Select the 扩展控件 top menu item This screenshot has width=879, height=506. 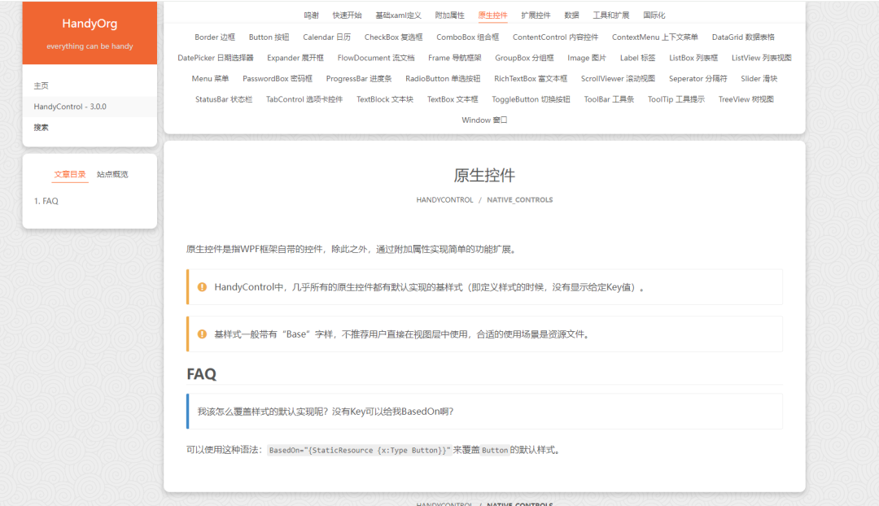536,15
